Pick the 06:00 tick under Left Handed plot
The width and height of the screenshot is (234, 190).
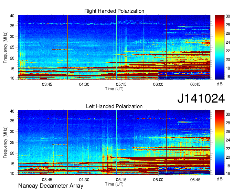158,180
